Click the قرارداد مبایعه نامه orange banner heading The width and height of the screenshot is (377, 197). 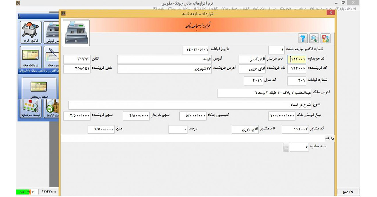pyautogui.click(x=198, y=26)
